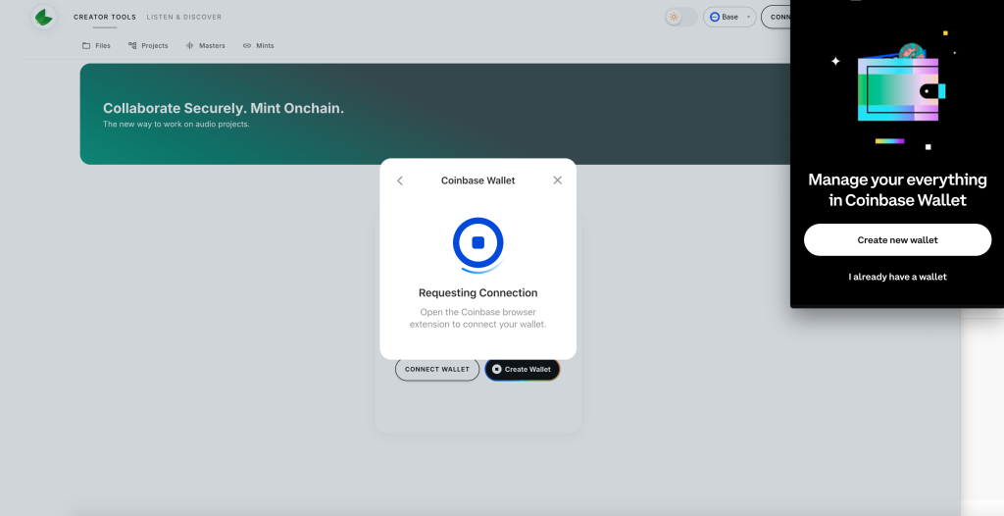1004x516 pixels.
Task: Click I already have a wallet
Action: tap(898, 277)
